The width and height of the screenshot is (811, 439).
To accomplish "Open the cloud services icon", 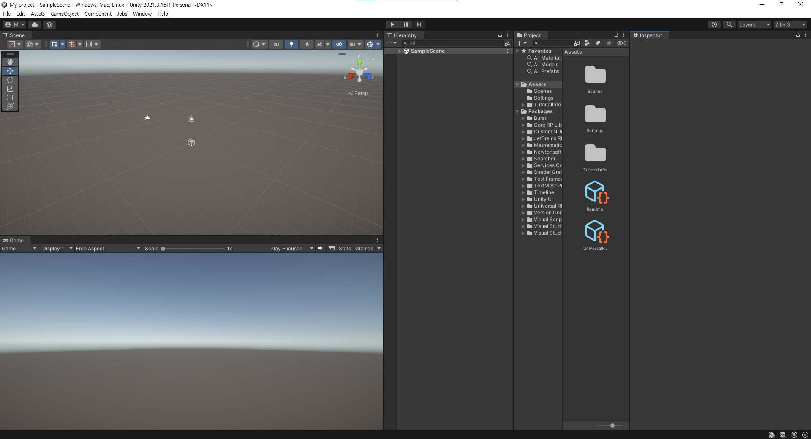I will click(x=35, y=24).
